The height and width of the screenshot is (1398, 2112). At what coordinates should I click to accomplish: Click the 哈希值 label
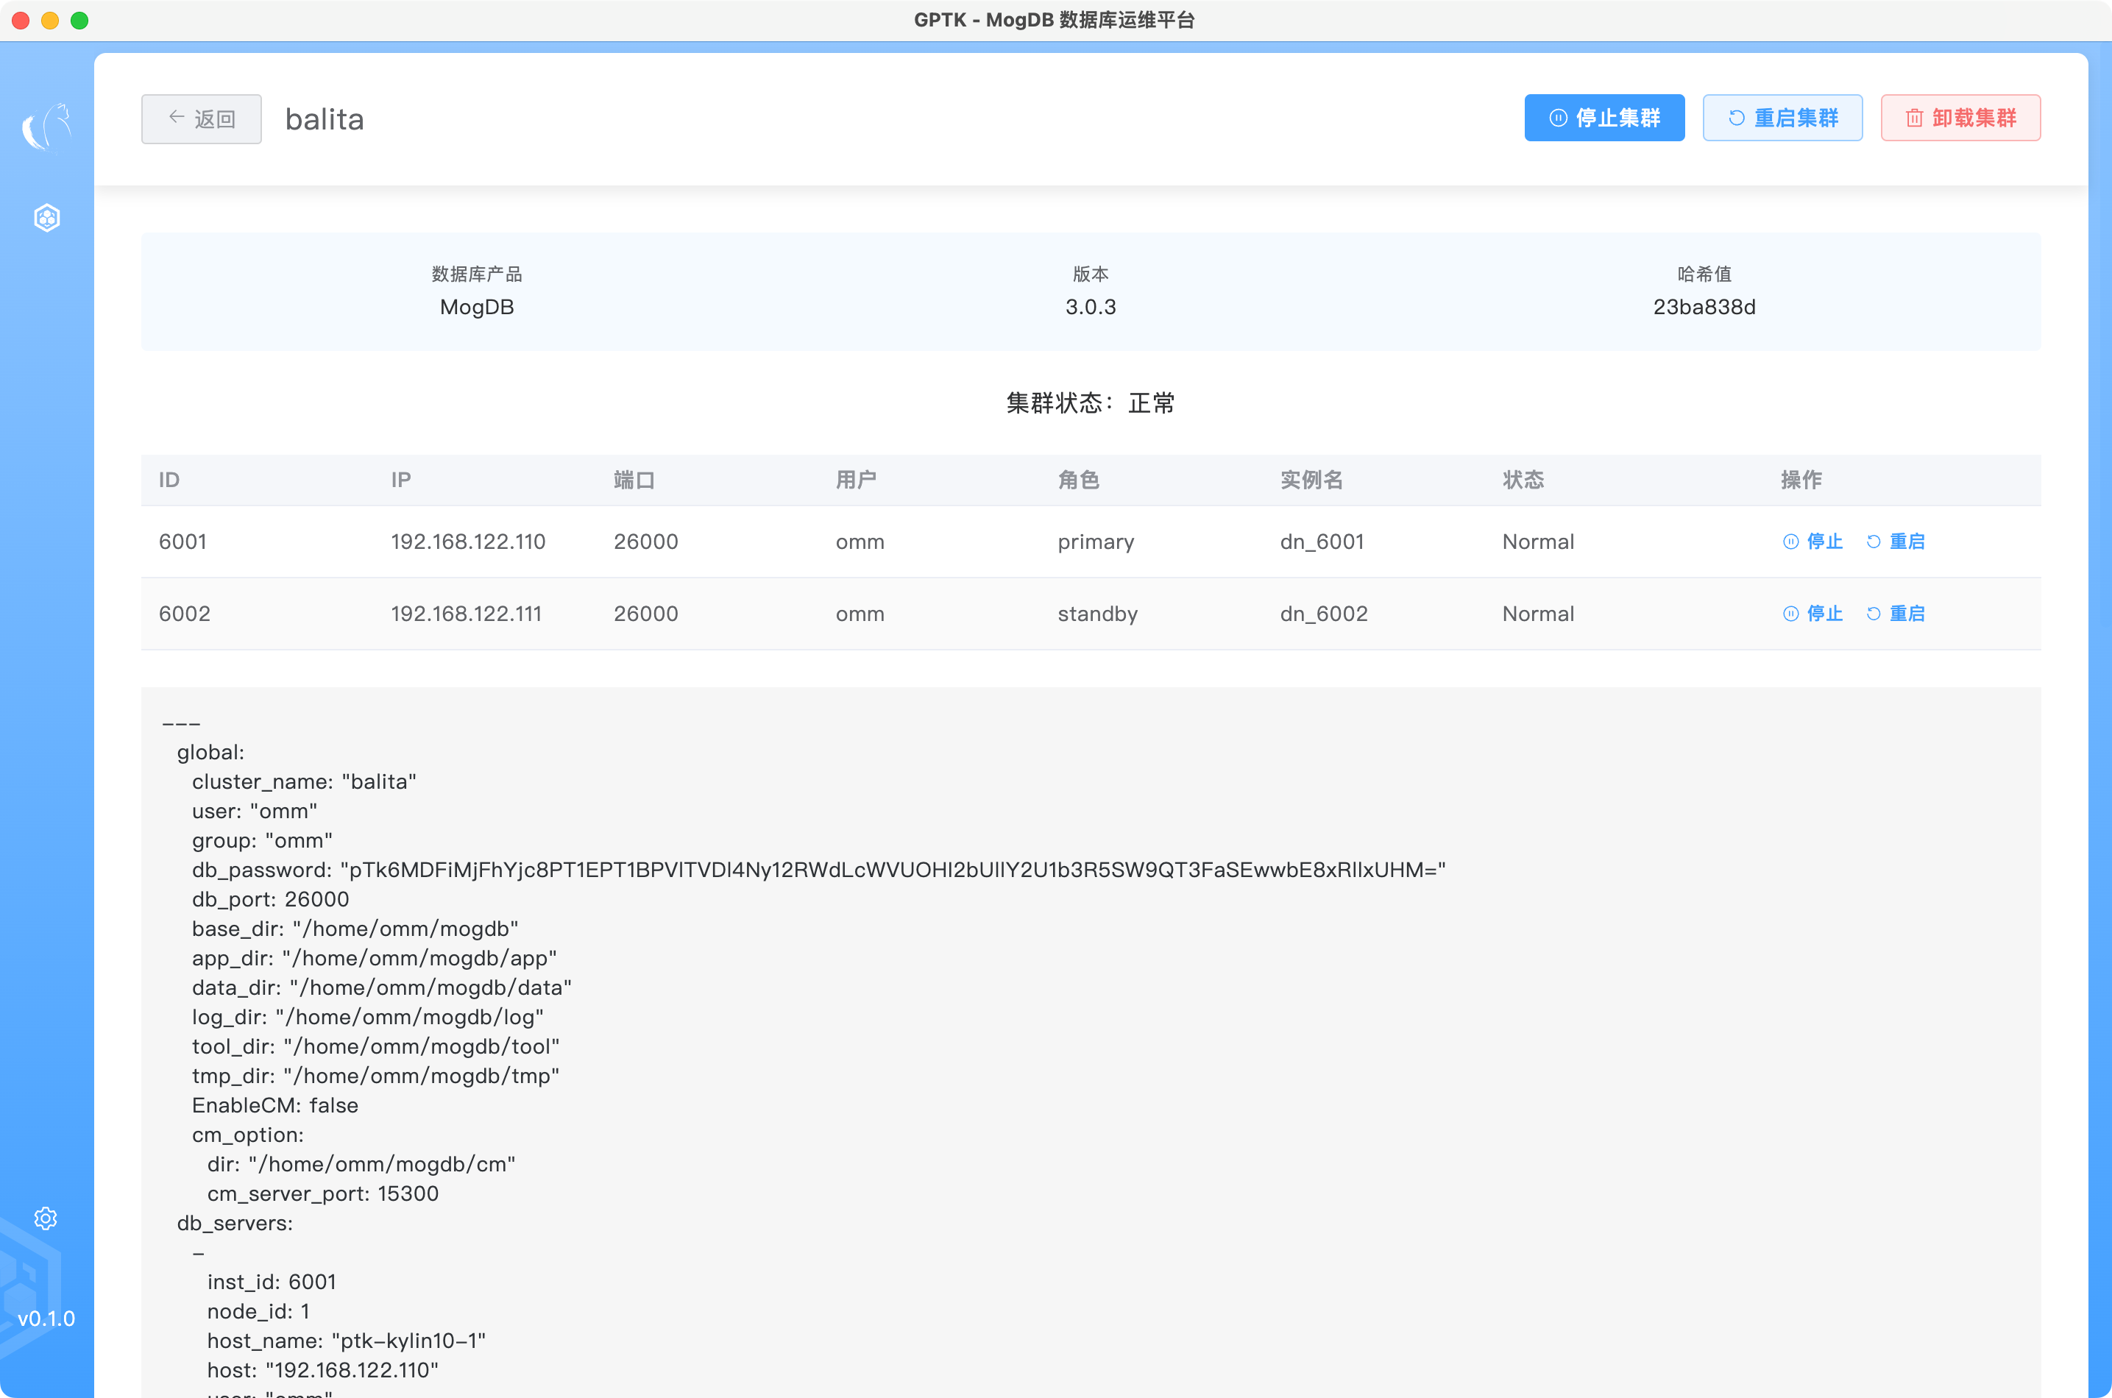tap(1704, 274)
